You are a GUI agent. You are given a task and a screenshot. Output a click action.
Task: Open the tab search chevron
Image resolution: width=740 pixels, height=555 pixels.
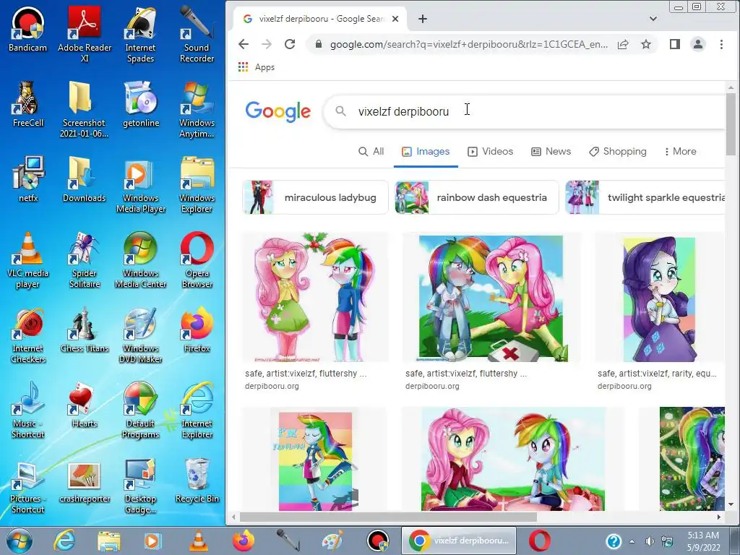click(x=653, y=19)
